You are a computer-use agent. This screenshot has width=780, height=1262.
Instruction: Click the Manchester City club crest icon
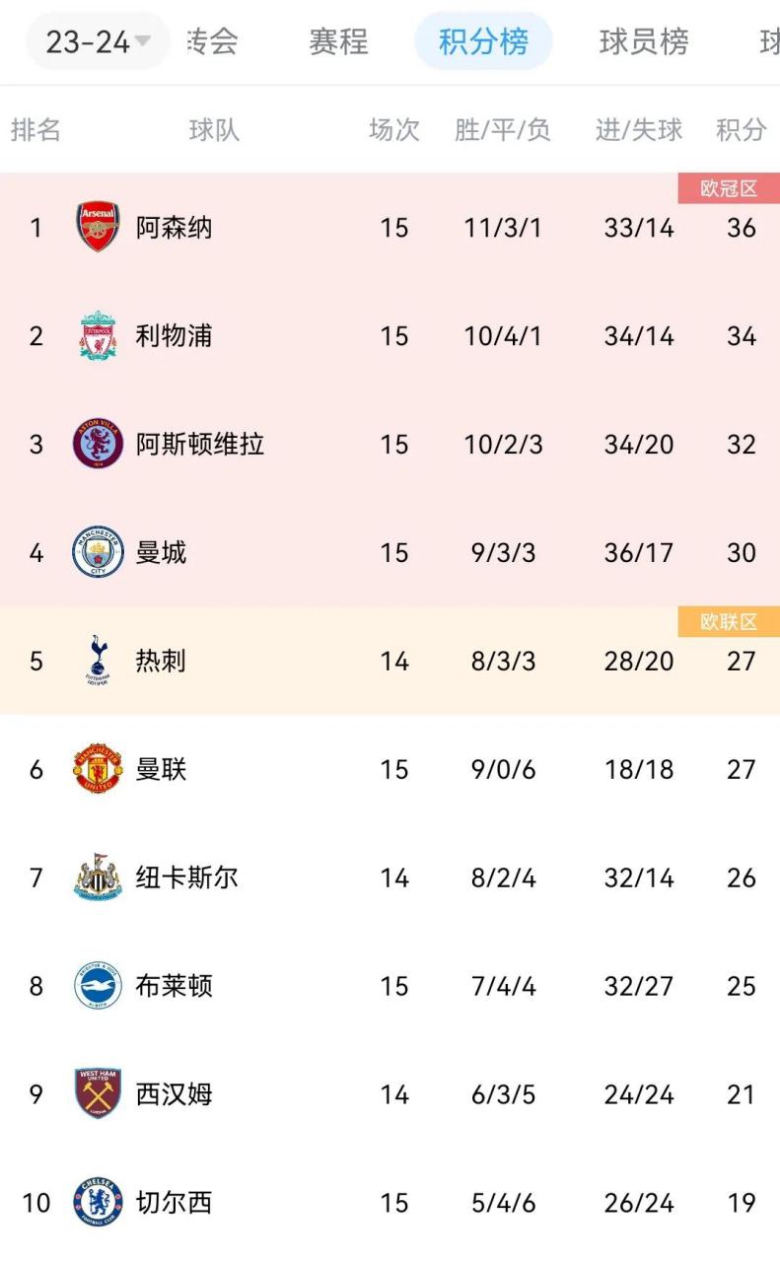coord(97,553)
